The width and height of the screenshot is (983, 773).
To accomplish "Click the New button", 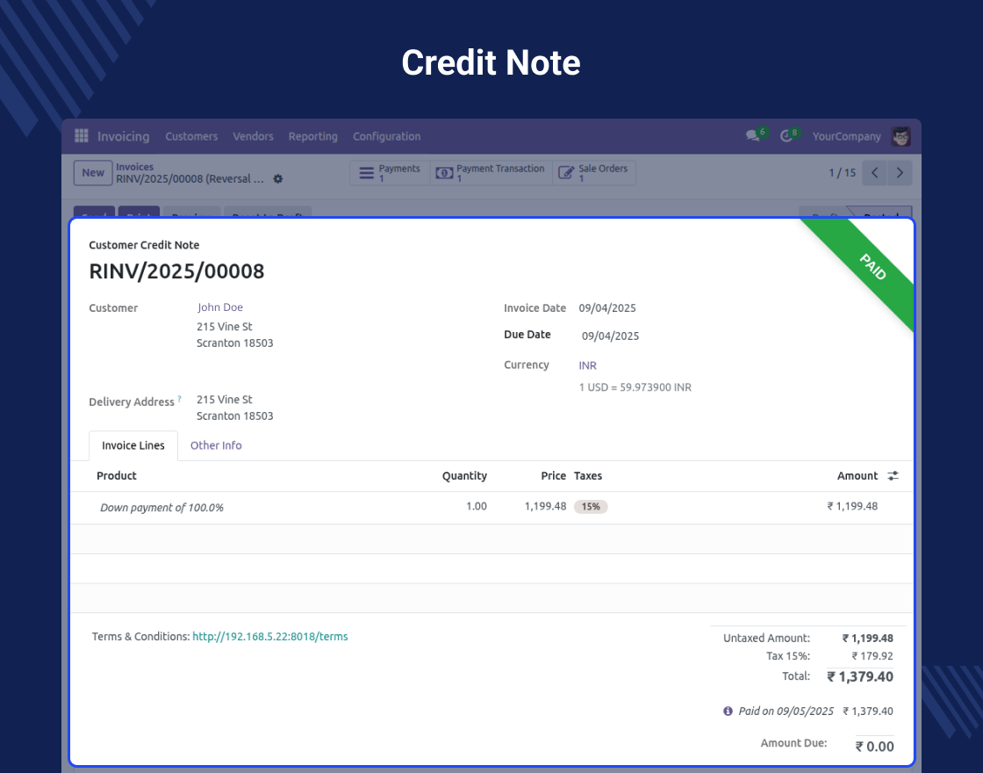I will point(93,172).
